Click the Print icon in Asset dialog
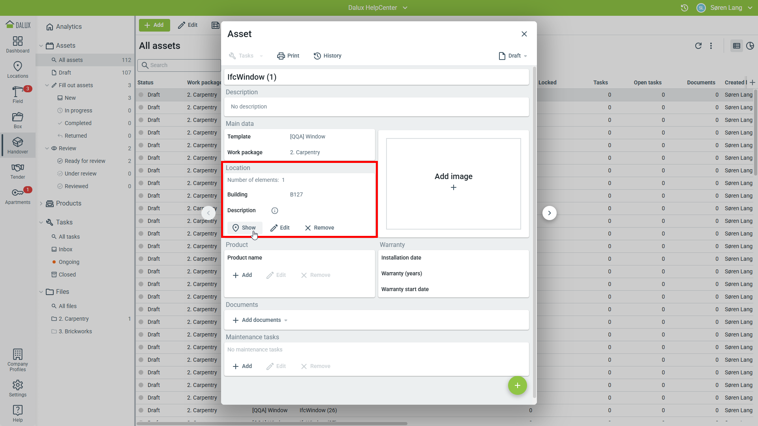758x426 pixels. [x=281, y=56]
